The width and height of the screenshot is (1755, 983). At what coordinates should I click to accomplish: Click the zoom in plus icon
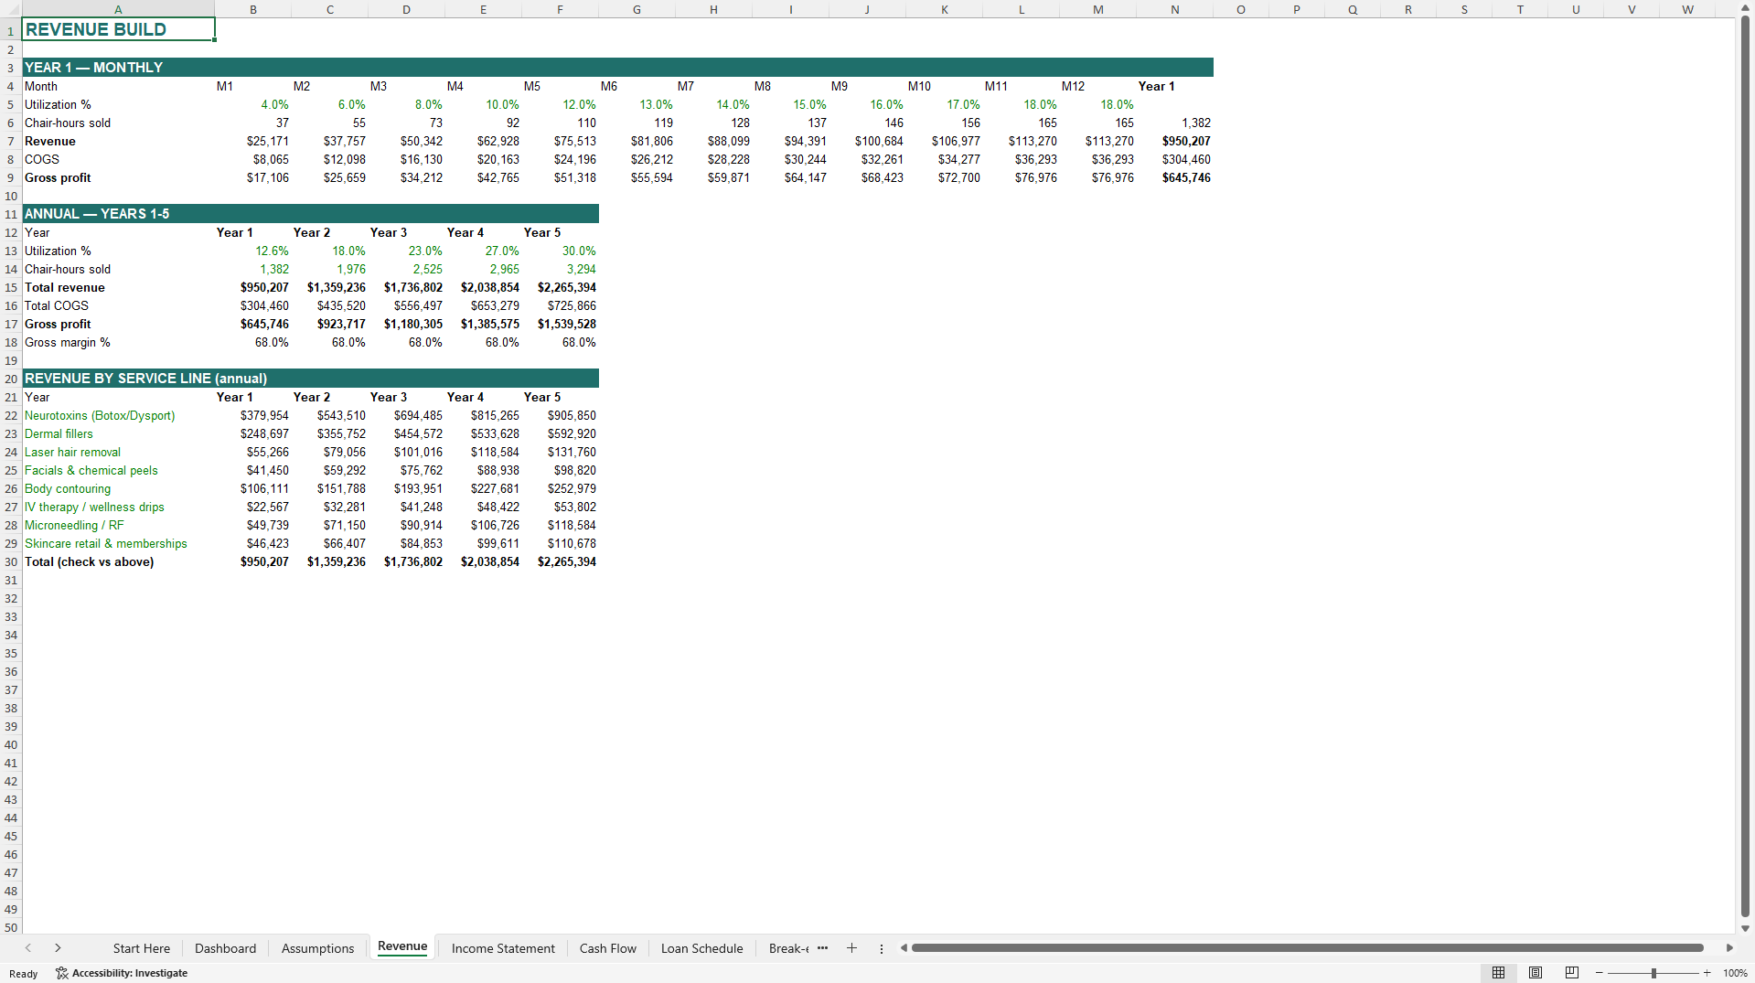(1707, 973)
